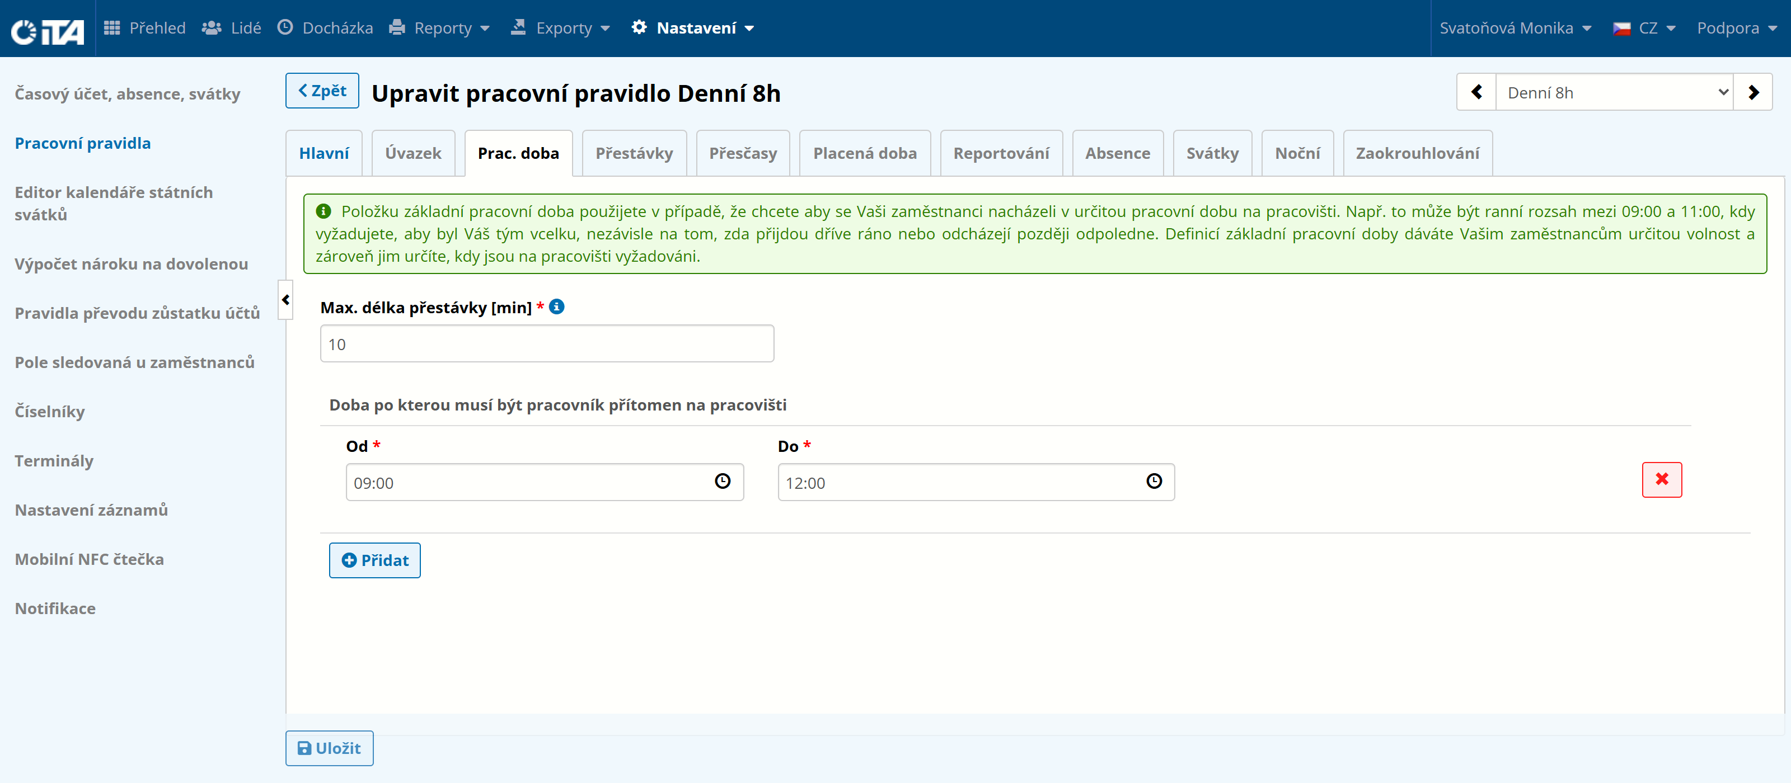Open the clock picker in Od field
1791x783 pixels.
(723, 482)
